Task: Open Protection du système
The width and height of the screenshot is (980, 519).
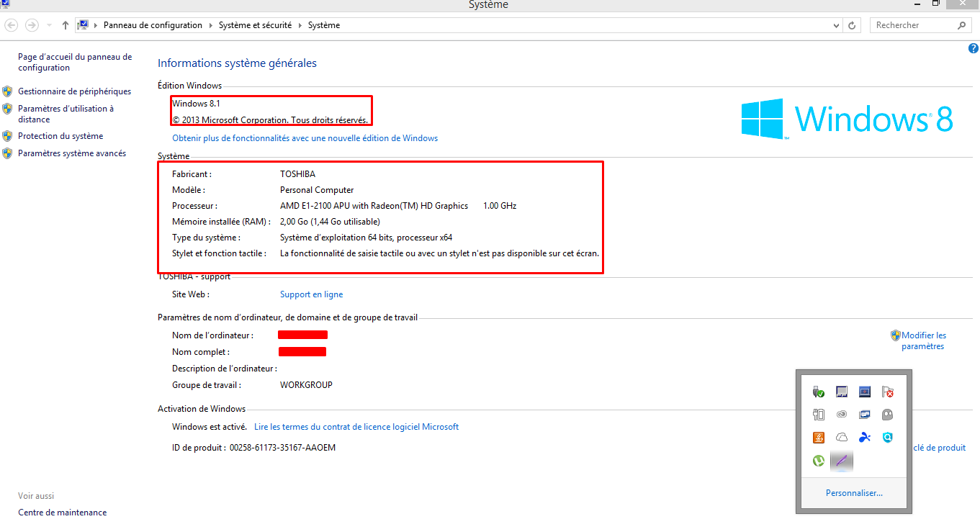Action: pyautogui.click(x=60, y=136)
